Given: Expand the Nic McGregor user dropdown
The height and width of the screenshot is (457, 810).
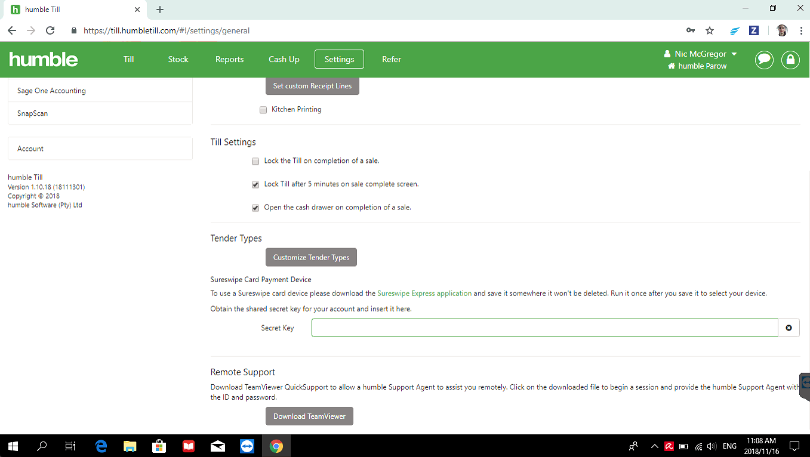Looking at the screenshot, I should coord(701,54).
